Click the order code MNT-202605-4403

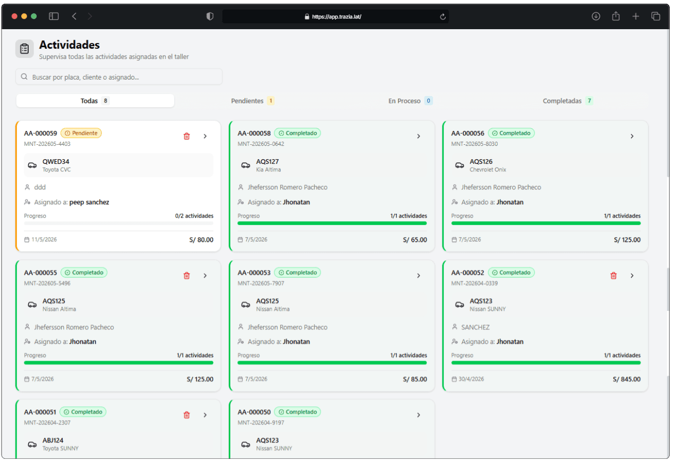[x=47, y=144]
